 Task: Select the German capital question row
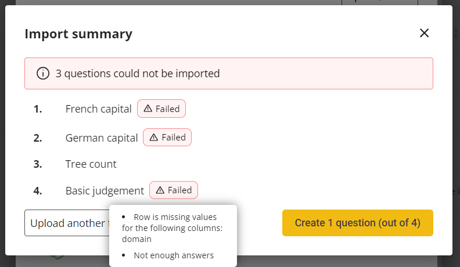[102, 138]
